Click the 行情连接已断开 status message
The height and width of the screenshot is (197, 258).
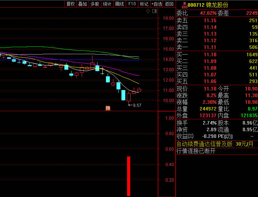[196, 151]
